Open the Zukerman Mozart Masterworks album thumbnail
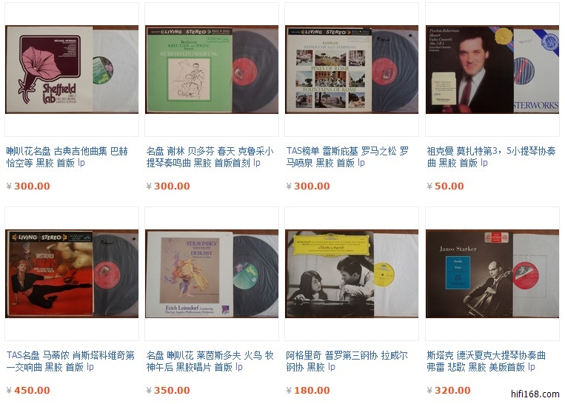The height and width of the screenshot is (404, 565). coord(492,70)
